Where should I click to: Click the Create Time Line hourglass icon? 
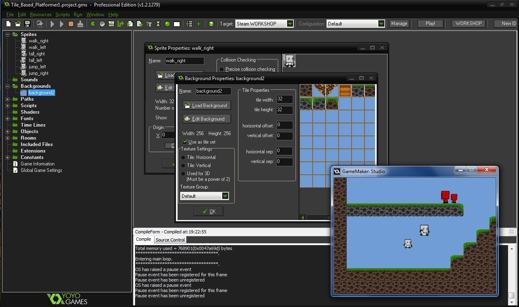pyautogui.click(x=158, y=24)
